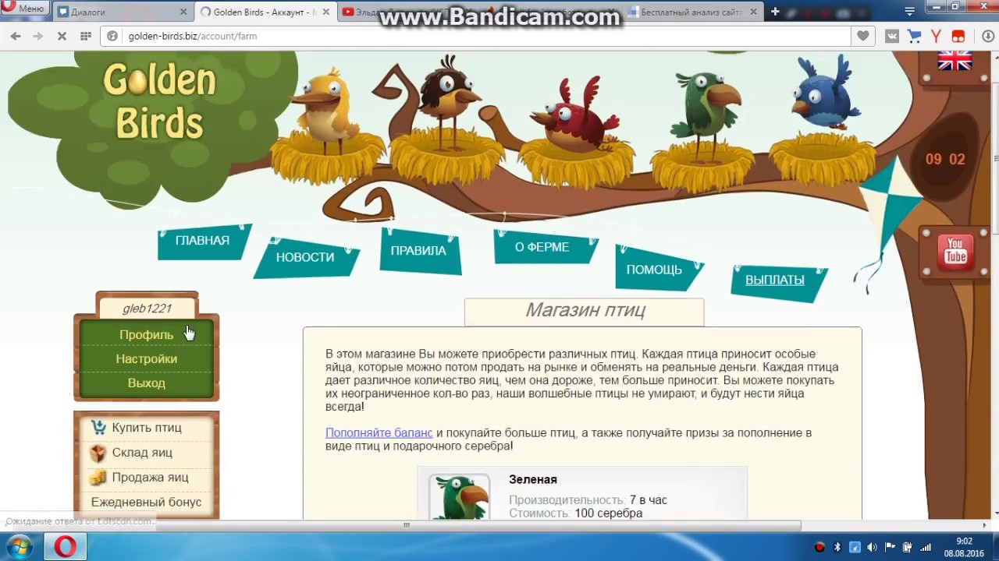Image resolution: width=999 pixels, height=561 pixels.
Task: Click the gleb1221 username label
Action: tap(147, 309)
